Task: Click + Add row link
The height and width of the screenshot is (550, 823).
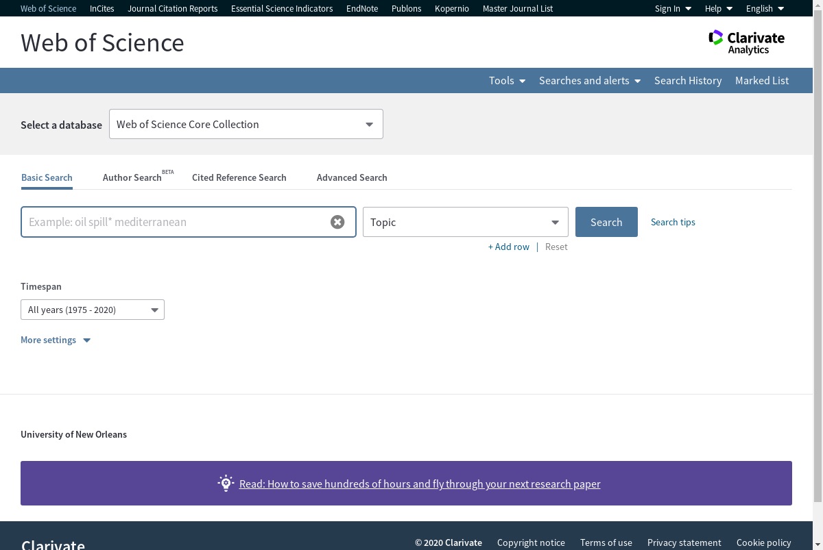Action: point(509,247)
